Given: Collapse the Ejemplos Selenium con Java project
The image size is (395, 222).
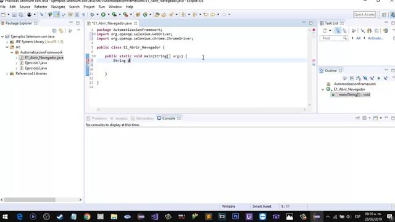Looking at the screenshot, I should point(2,36).
